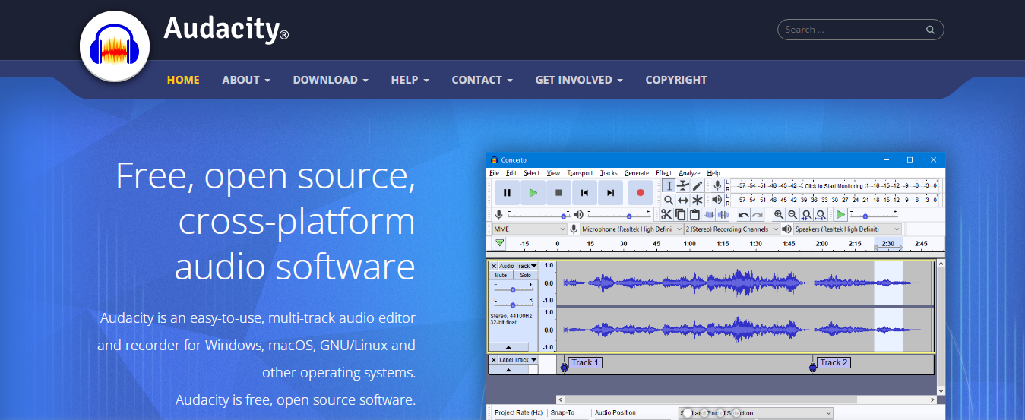This screenshot has height=420, width=1025.
Task: Select the Envelope tool
Action: [683, 185]
